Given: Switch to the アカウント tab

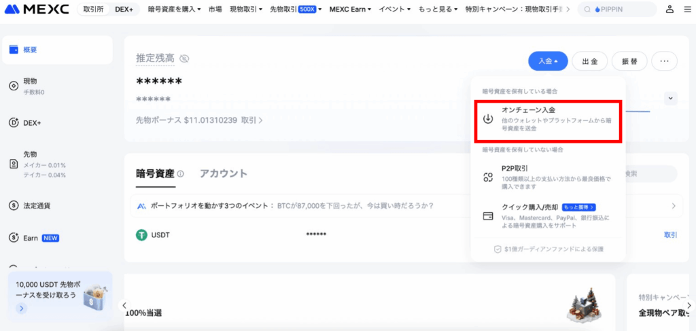Looking at the screenshot, I should (224, 173).
